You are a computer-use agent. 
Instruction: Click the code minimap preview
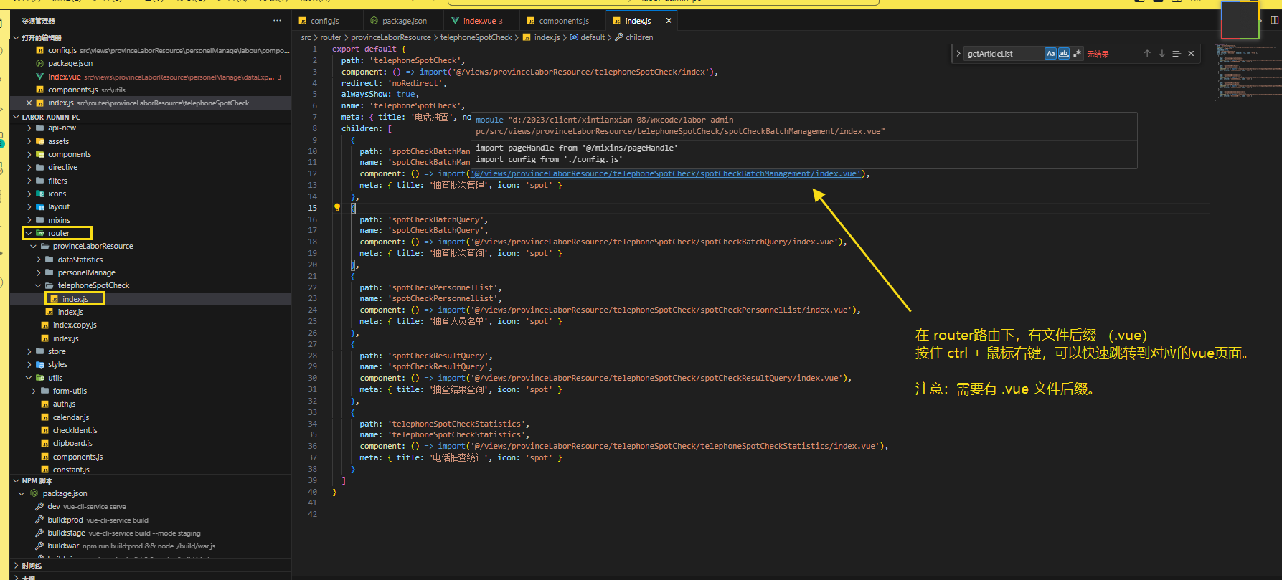tap(1247, 72)
